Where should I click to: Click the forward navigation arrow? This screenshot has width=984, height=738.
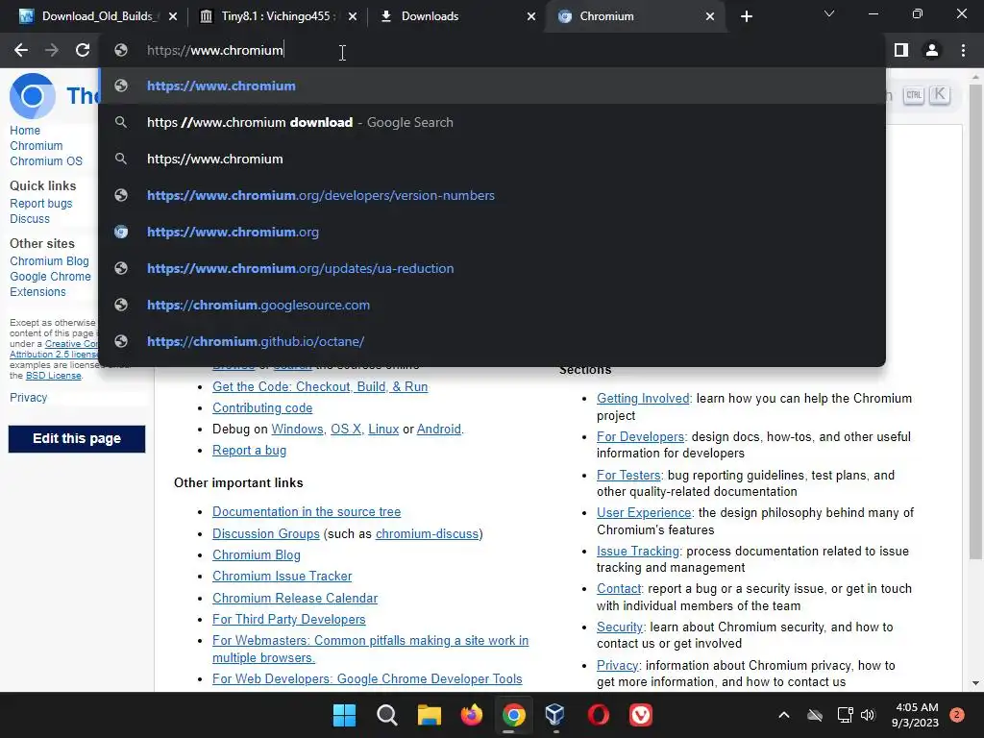(x=52, y=50)
